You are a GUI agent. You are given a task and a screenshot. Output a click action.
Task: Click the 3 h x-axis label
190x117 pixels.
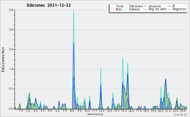point(35,111)
